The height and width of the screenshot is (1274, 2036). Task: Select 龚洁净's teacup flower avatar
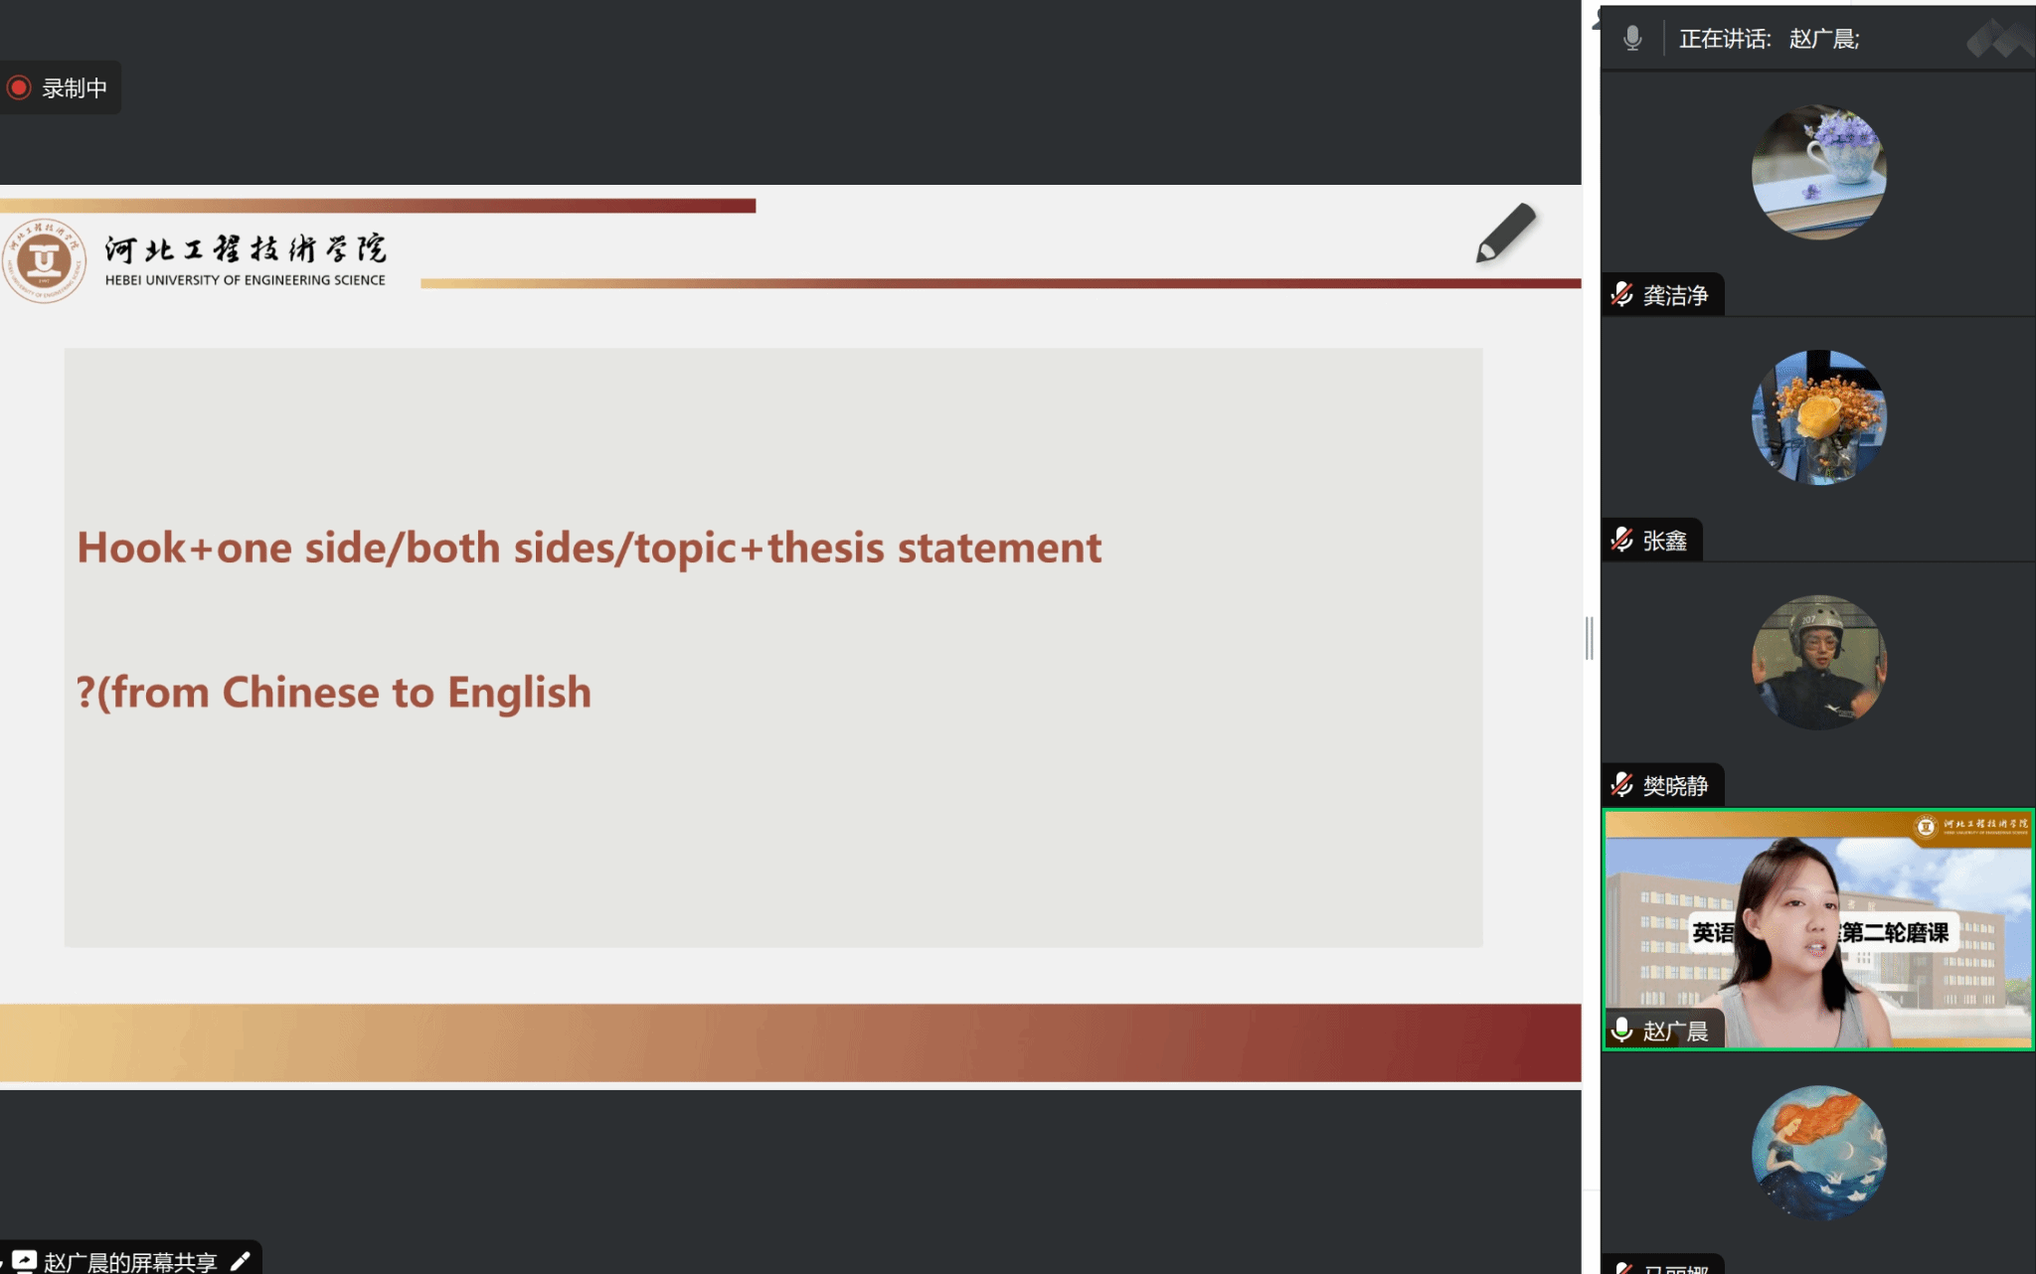(1818, 172)
